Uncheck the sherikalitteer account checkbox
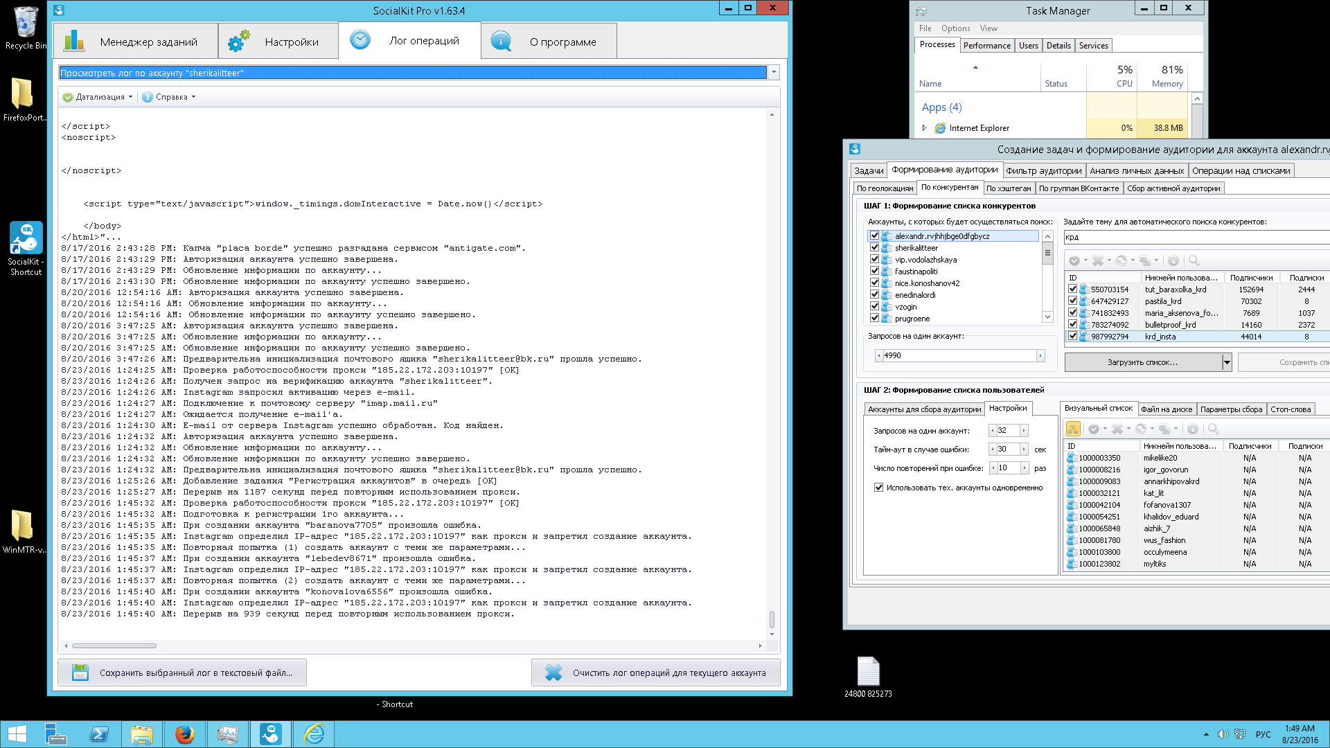 [874, 247]
